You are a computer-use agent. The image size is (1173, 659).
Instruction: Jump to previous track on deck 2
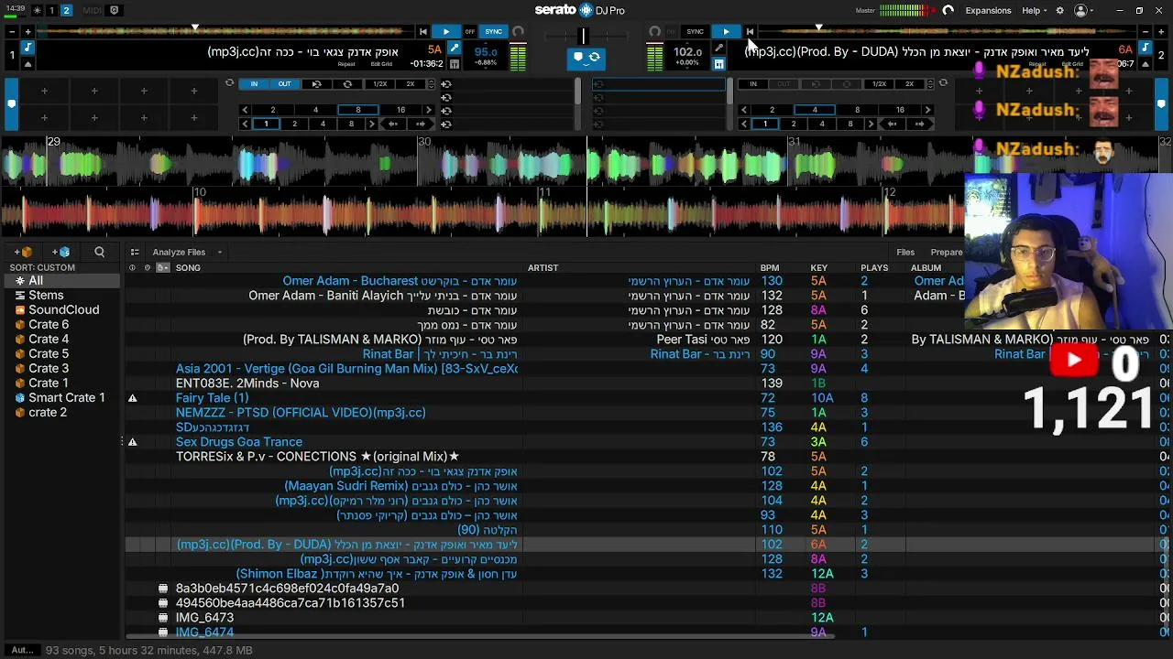pyautogui.click(x=750, y=31)
